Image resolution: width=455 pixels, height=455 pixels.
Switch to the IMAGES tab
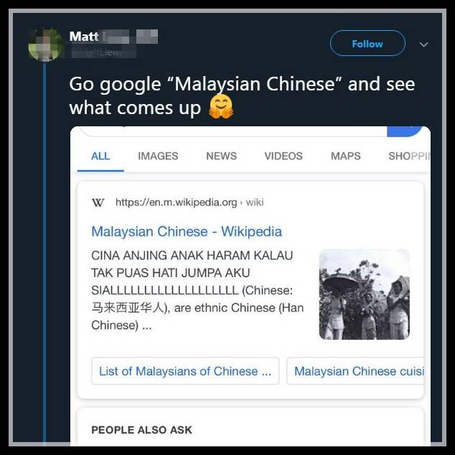pos(158,156)
